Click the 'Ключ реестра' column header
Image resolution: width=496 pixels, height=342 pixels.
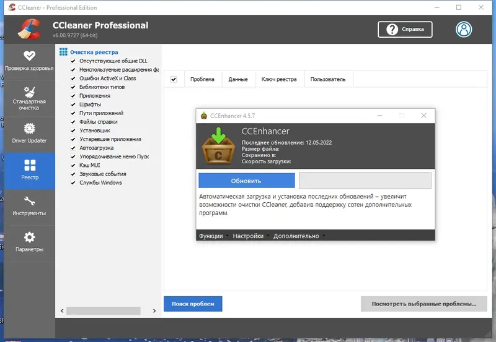click(x=279, y=79)
